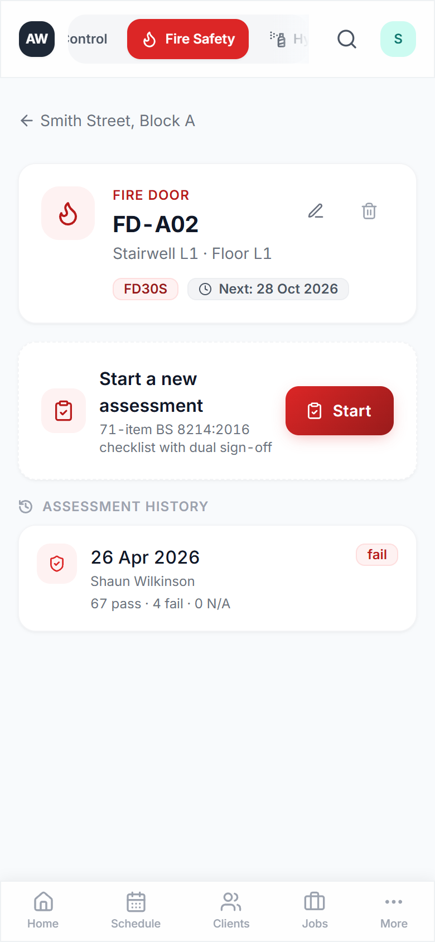Go to Home in bottom navigation
435x942 pixels.
coord(43,911)
